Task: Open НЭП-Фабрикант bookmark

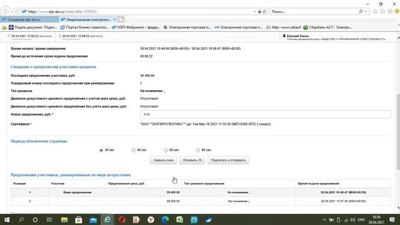Action: [x=136, y=27]
